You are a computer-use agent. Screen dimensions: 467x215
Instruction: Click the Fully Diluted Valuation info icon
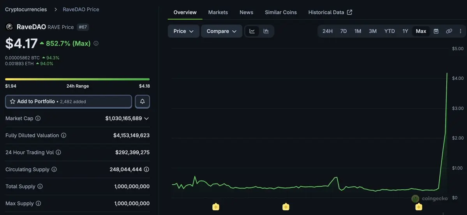(63, 135)
